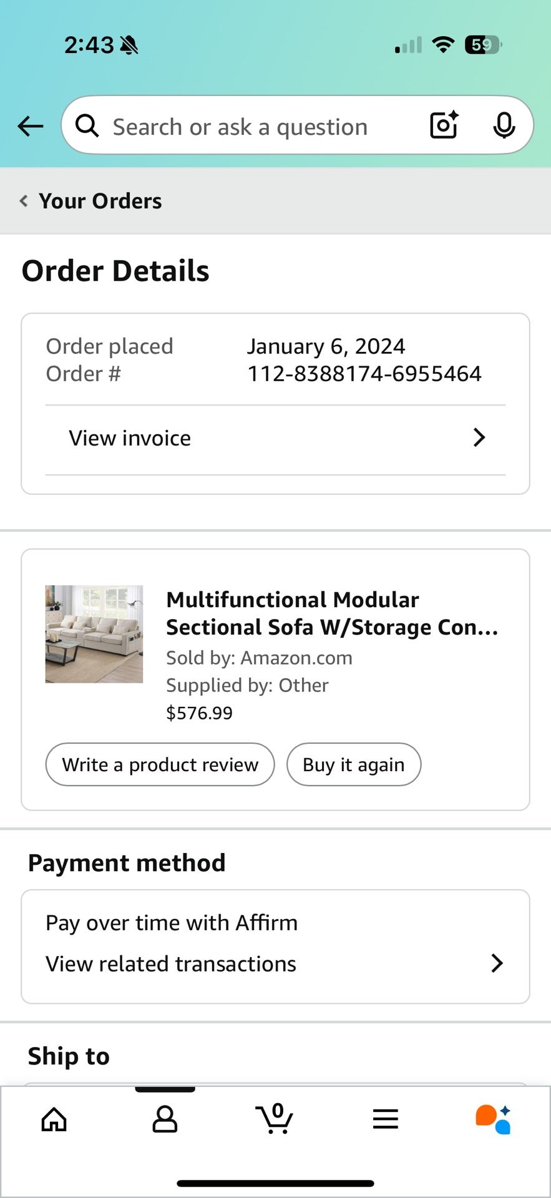Tap the Your Orders breadcrumb label

(100, 201)
